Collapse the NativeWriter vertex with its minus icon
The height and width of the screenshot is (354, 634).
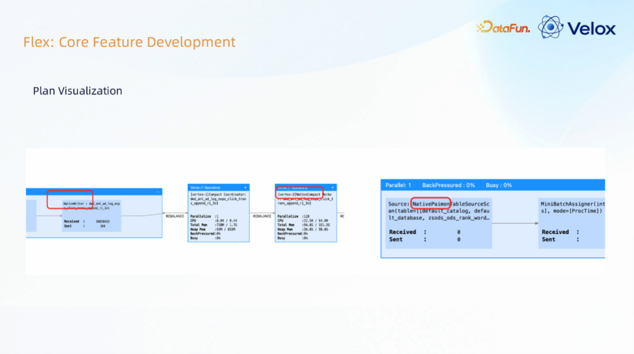pos(158,192)
